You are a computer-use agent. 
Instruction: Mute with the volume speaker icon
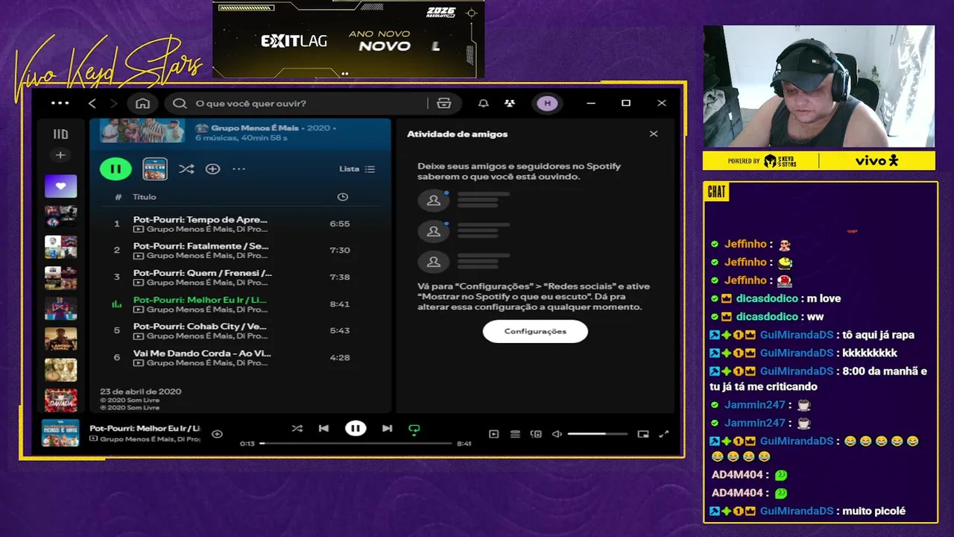556,434
